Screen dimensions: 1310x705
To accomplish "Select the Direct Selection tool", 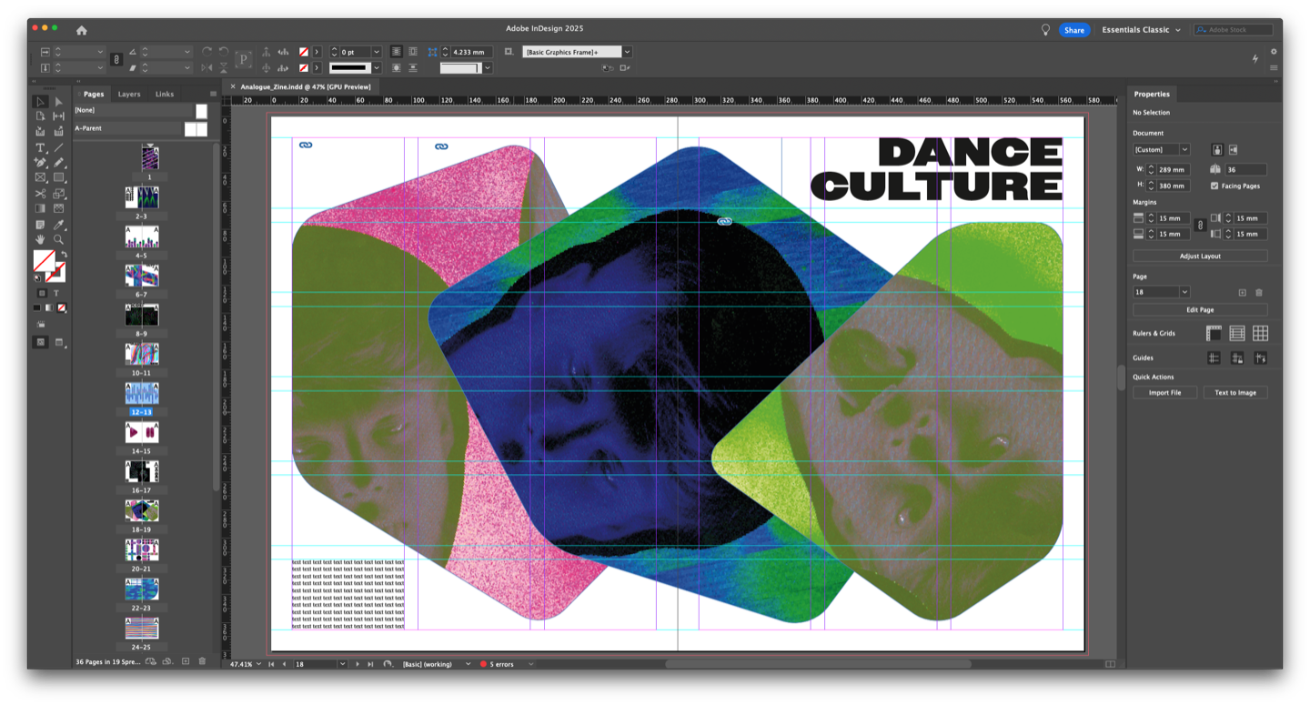I will 58,102.
